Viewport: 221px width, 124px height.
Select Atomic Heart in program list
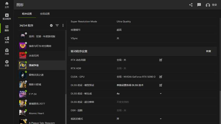(x=42, y=113)
